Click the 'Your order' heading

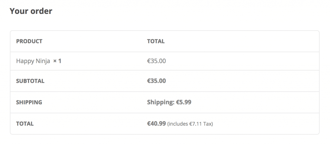click(31, 11)
